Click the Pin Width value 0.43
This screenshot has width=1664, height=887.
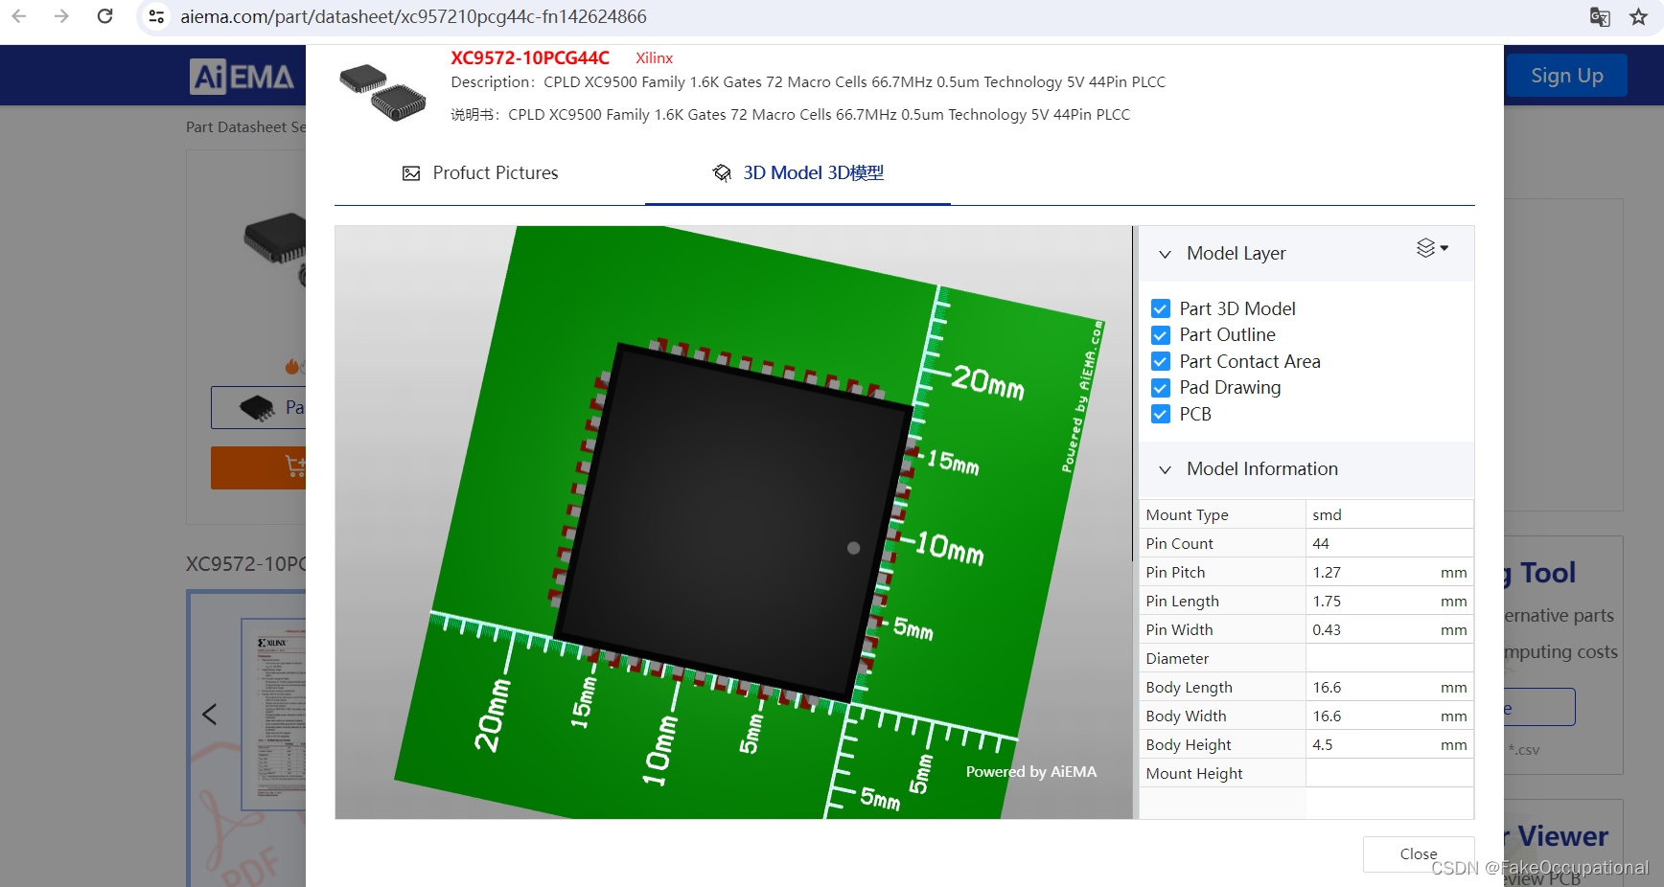click(1327, 630)
